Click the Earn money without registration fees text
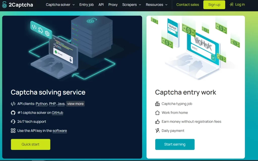 pos(191,121)
